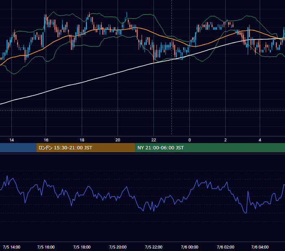Image resolution: width=285 pixels, height=251 pixels.
Task: Click the NY 21:00-06:00 JST session bar
Action: pyautogui.click(x=210, y=148)
